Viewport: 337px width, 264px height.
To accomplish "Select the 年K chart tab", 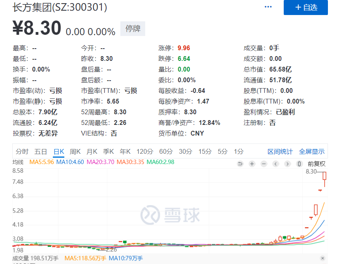I will (125, 152).
